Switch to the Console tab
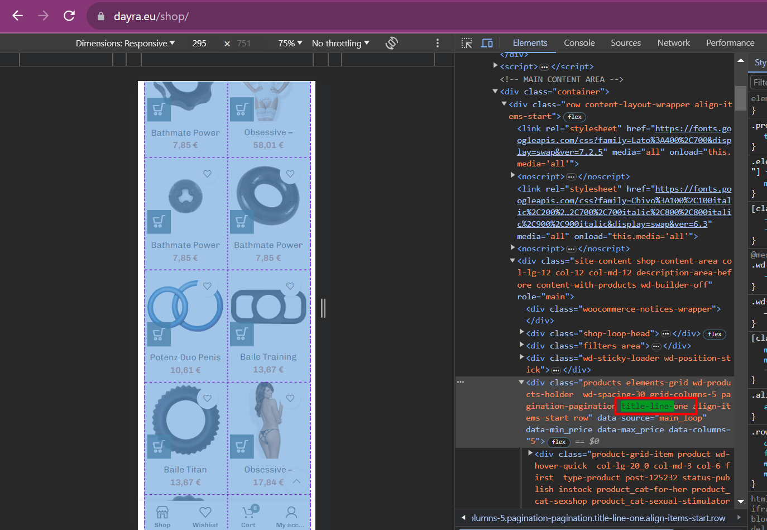 click(x=579, y=42)
